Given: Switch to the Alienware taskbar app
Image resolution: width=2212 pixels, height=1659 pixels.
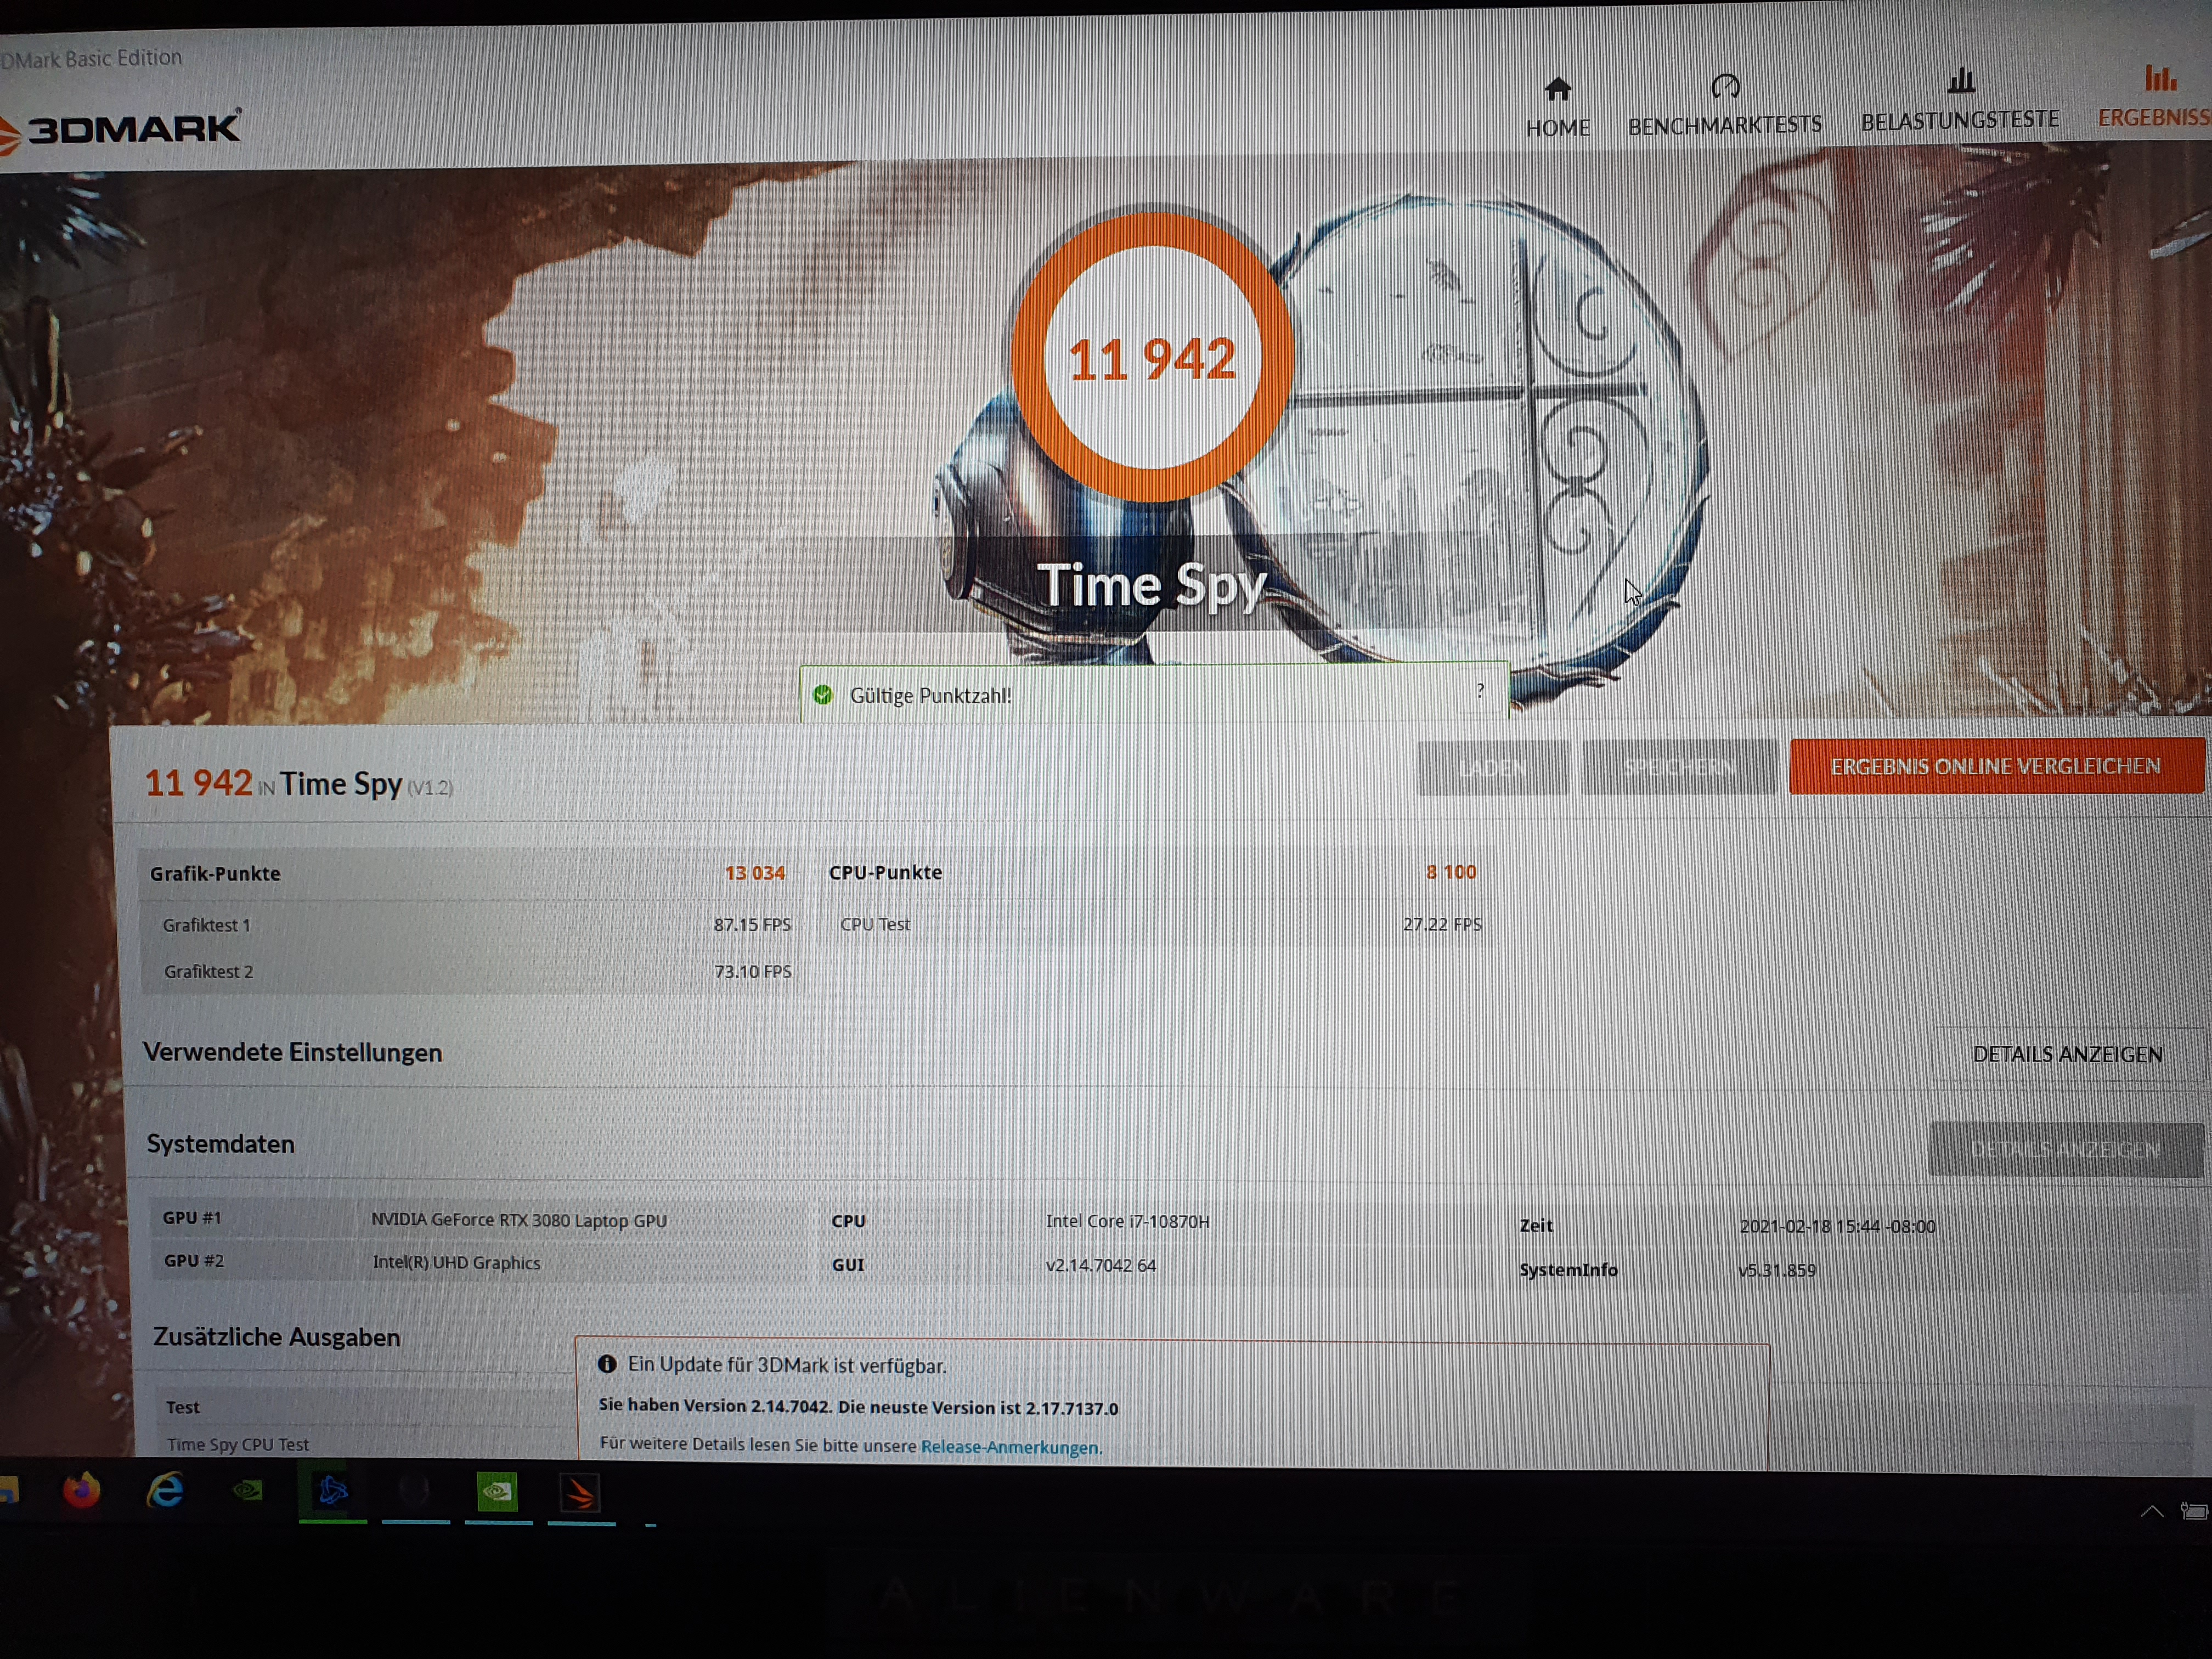Looking at the screenshot, I should pyautogui.click(x=415, y=1492).
